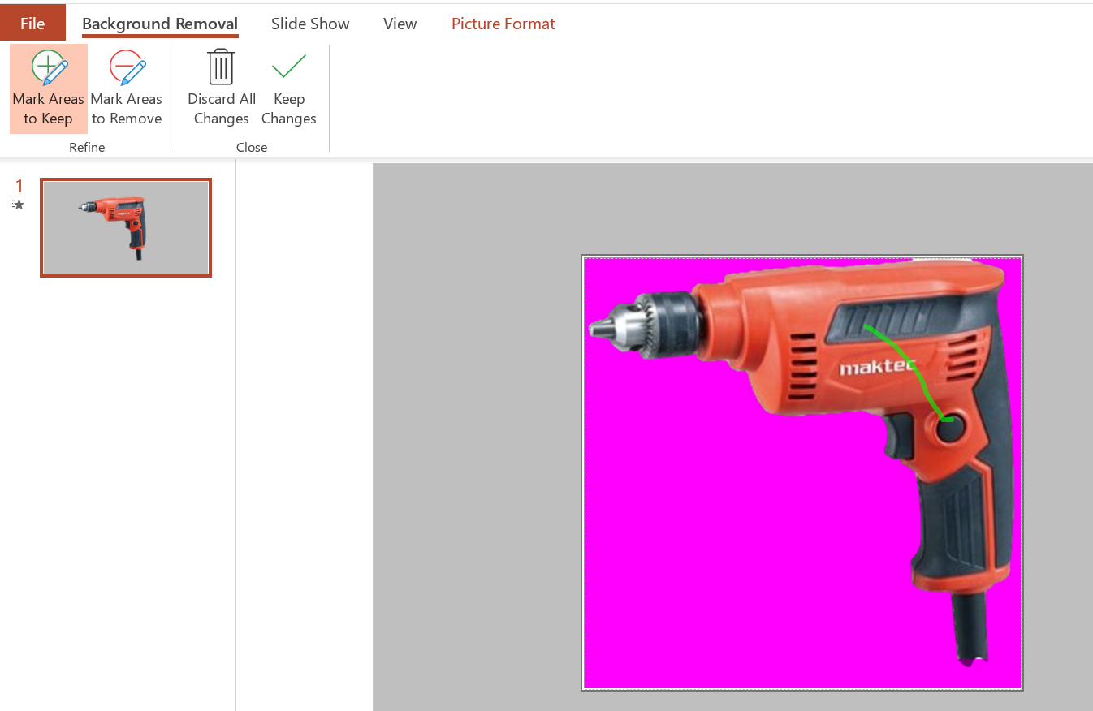Click slide number "1" in panel
This screenshot has width=1093, height=711.
tap(19, 187)
